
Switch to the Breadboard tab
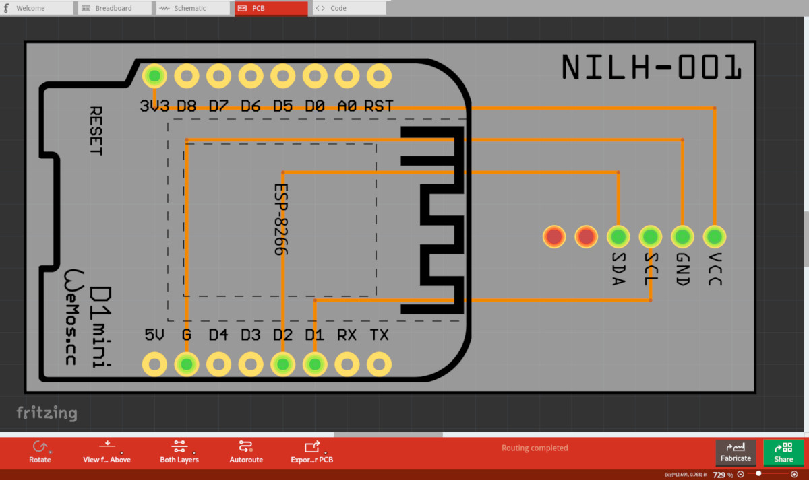[114, 8]
